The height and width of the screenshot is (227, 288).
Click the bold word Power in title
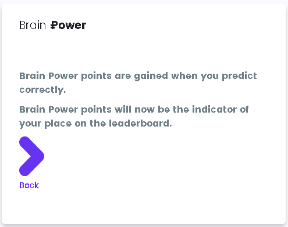[68, 25]
